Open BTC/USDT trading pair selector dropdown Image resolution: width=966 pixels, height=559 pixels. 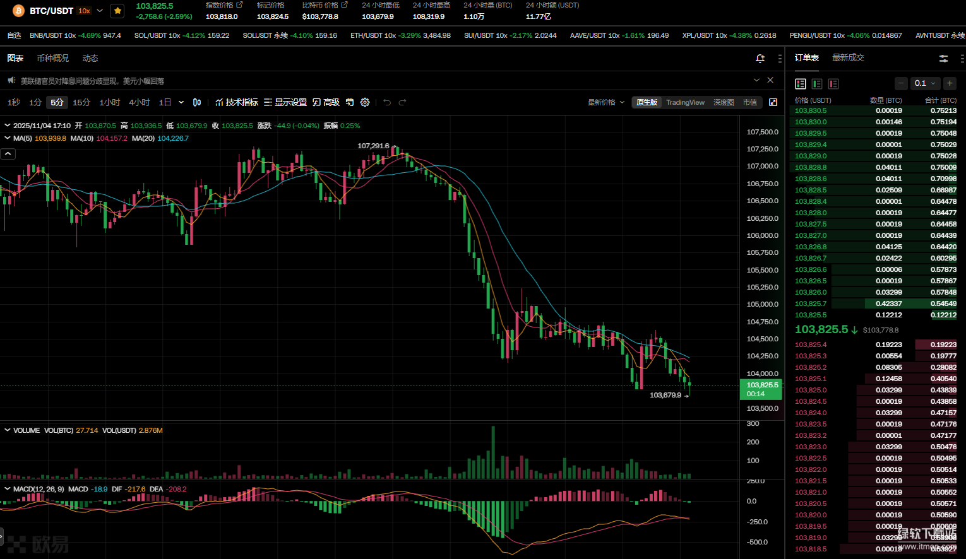(x=100, y=11)
